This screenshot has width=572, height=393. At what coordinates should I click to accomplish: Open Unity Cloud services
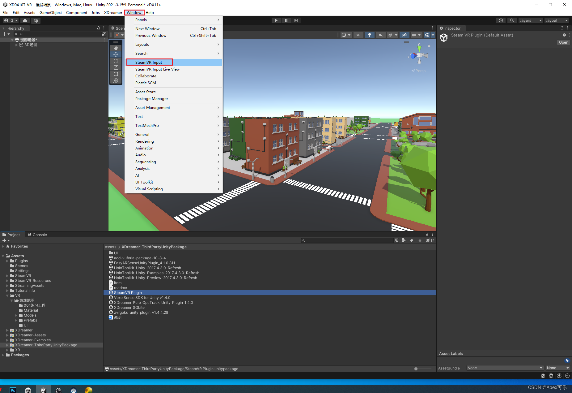[25, 20]
